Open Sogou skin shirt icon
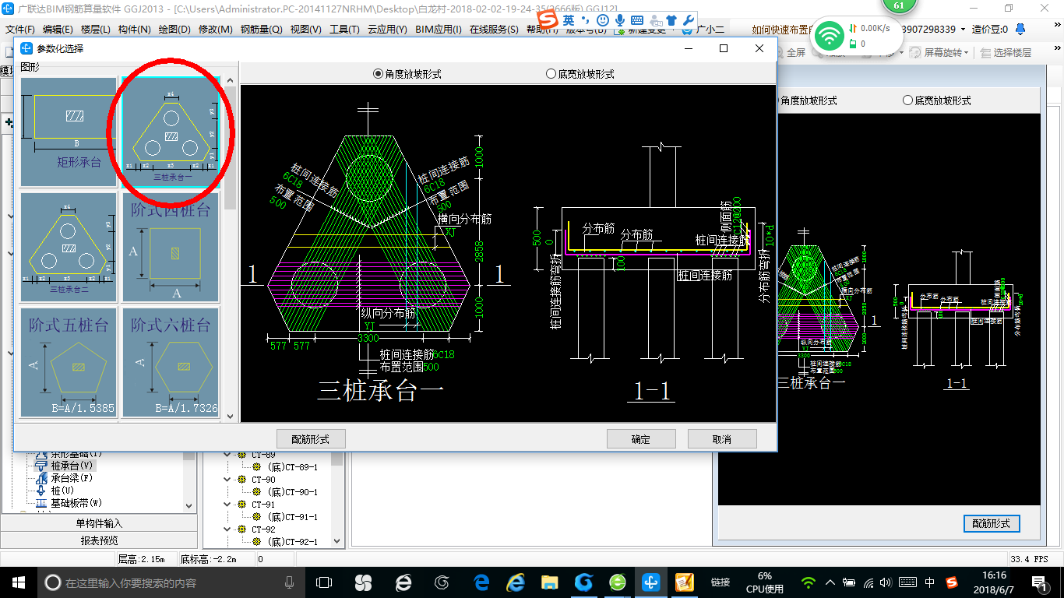The width and height of the screenshot is (1064, 598). pos(671,19)
